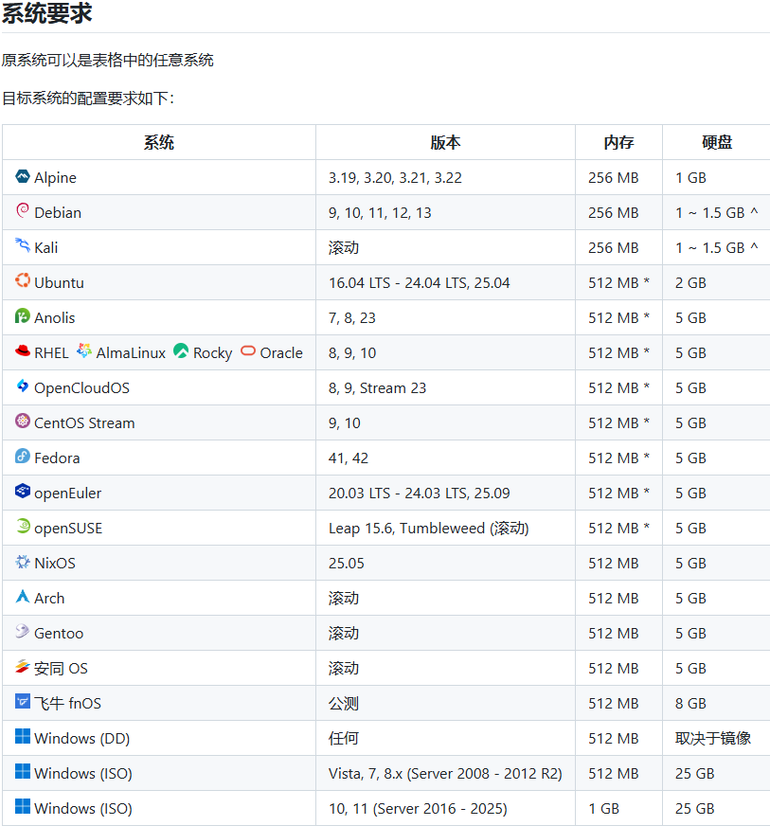Image resolution: width=770 pixels, height=826 pixels.
Task: Click the Ubuntu logo icon
Action: click(23, 281)
